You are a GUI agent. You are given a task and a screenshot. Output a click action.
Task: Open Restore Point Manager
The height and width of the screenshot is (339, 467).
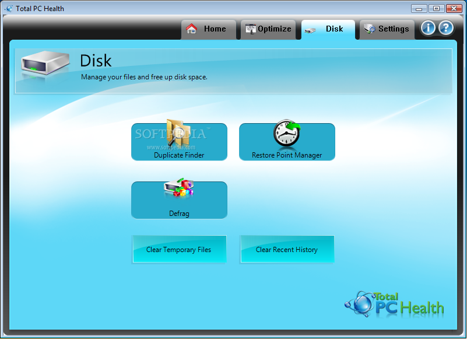(x=287, y=142)
